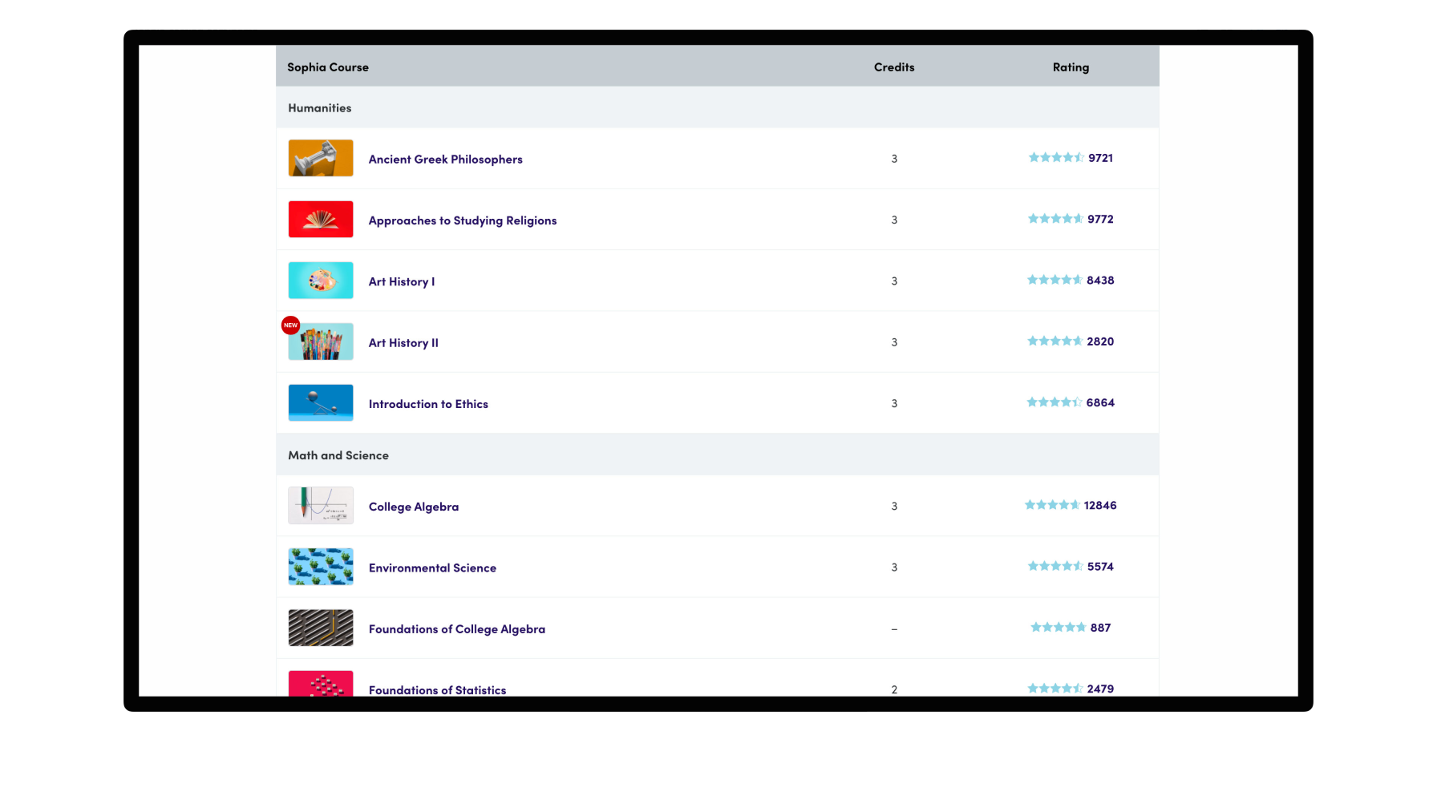Click the Humanities section heading

(x=320, y=108)
